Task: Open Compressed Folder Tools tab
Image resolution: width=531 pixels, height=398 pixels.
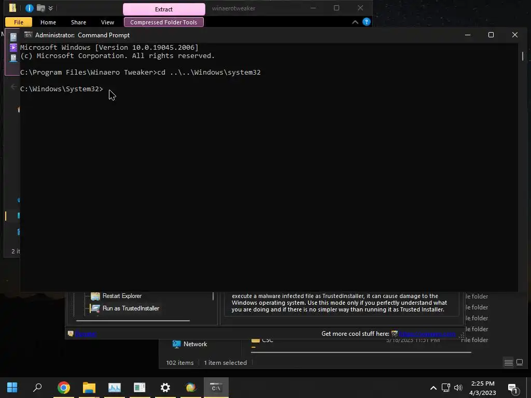Action: click(x=163, y=22)
